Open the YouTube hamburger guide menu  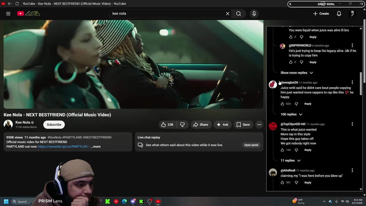[x=8, y=13]
